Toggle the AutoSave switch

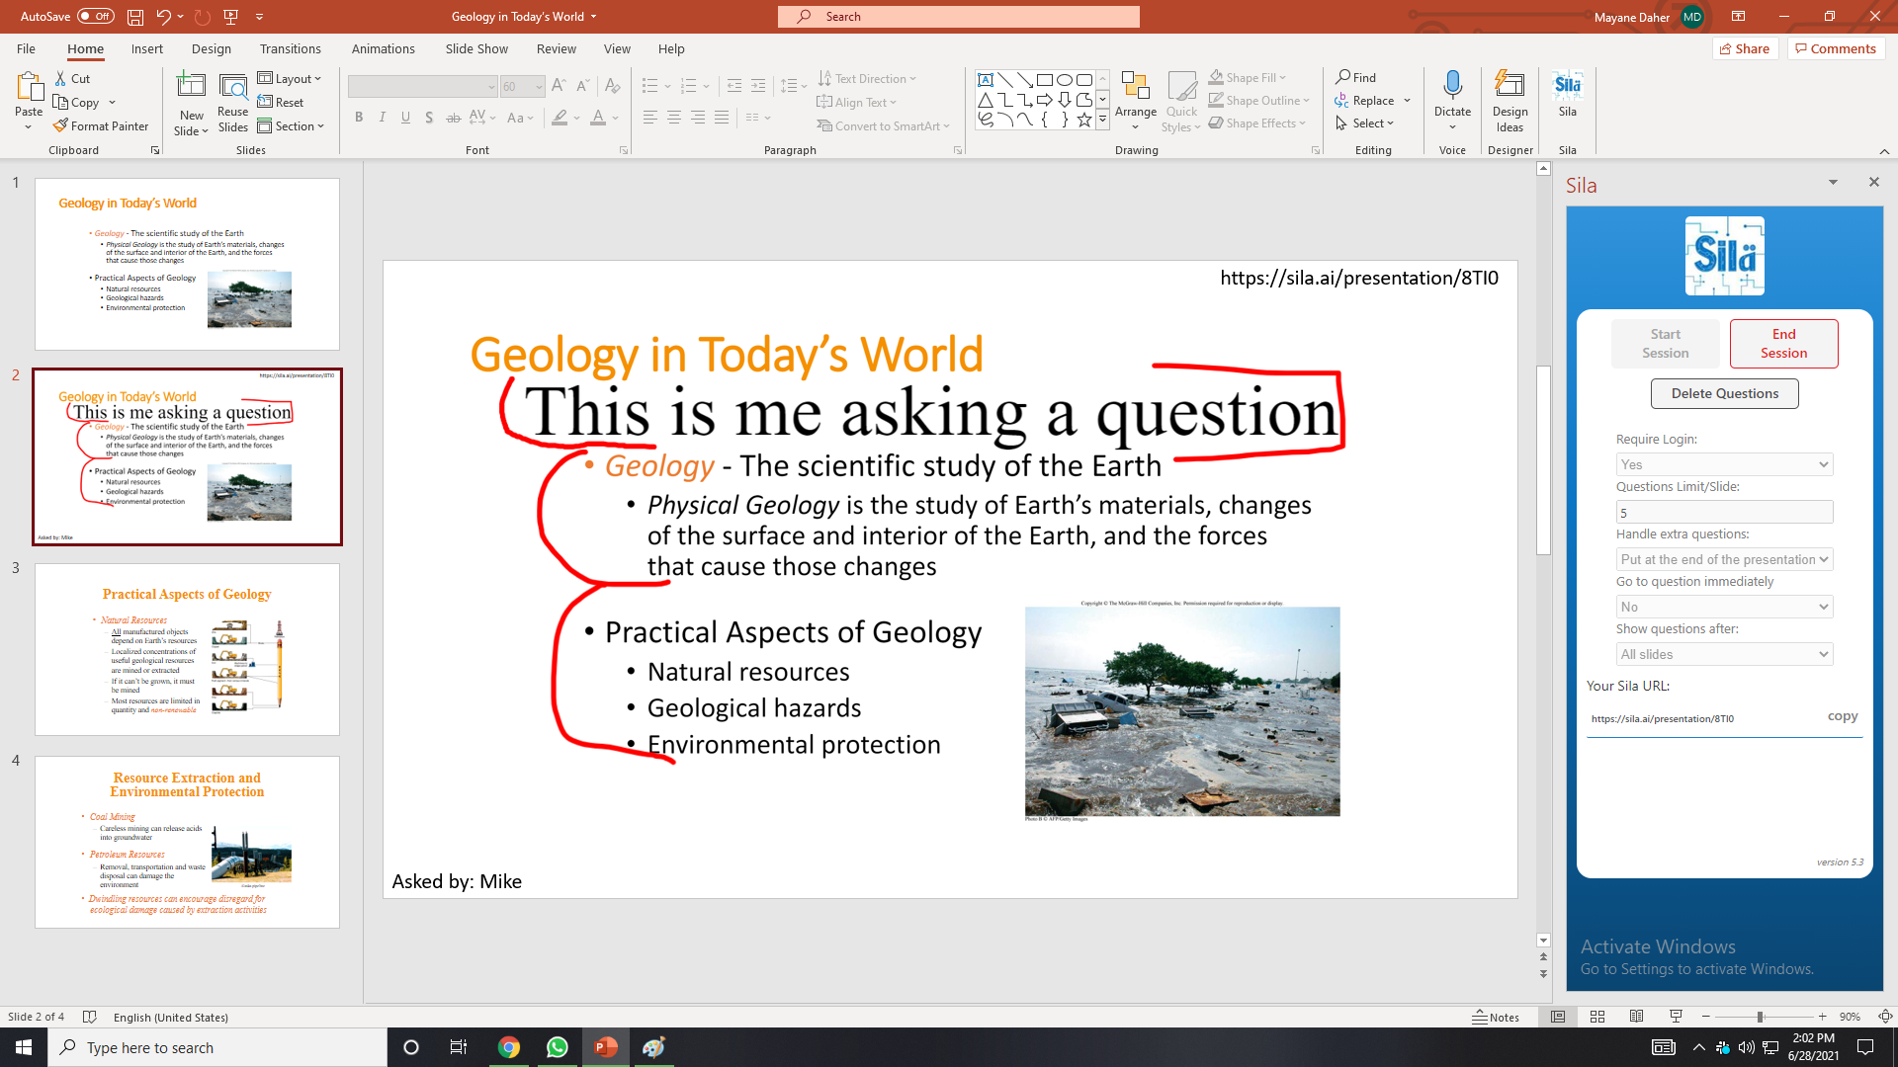[x=95, y=16]
